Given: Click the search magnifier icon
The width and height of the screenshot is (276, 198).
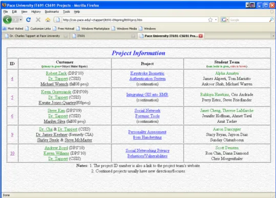Looking at the screenshot, I should 271,19.
